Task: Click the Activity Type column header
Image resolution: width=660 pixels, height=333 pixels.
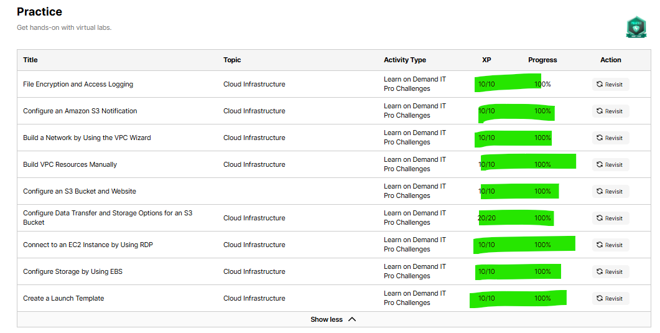Action: pyautogui.click(x=404, y=60)
